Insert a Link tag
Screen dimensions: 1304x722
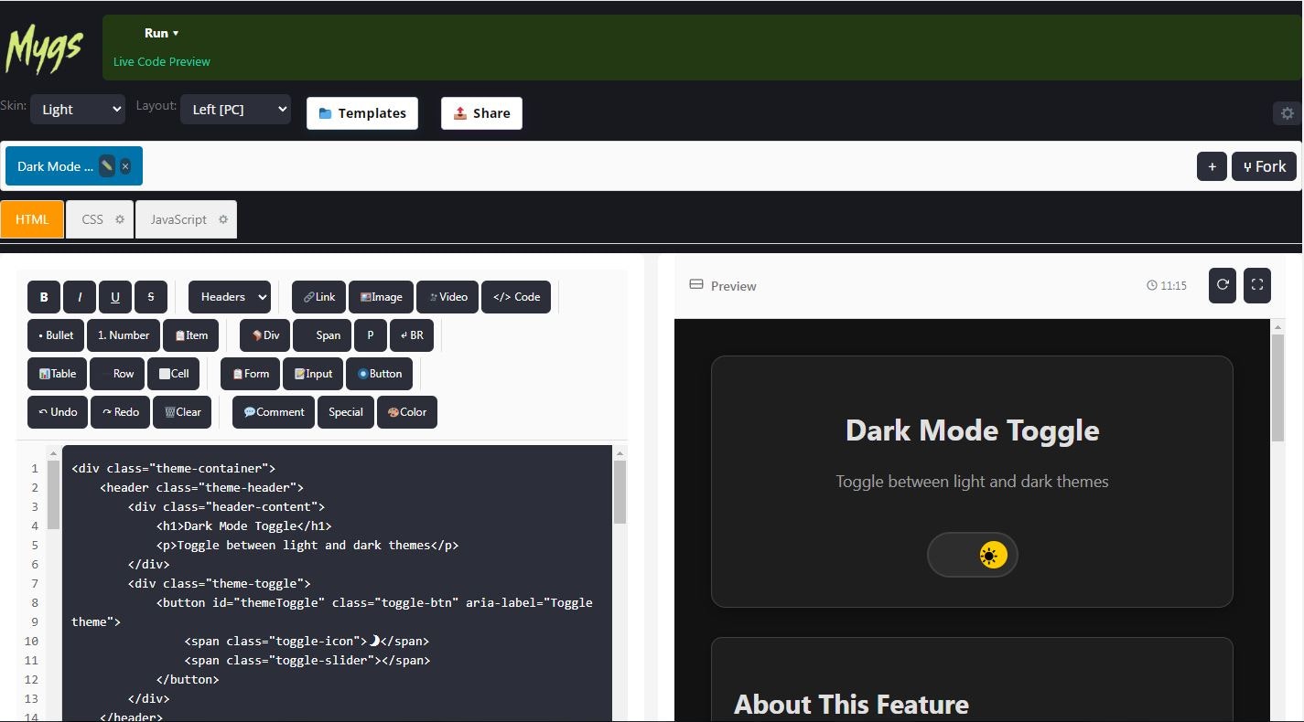pos(319,297)
